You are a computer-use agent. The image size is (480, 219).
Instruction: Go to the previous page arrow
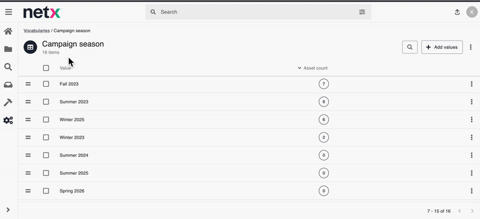click(x=460, y=211)
